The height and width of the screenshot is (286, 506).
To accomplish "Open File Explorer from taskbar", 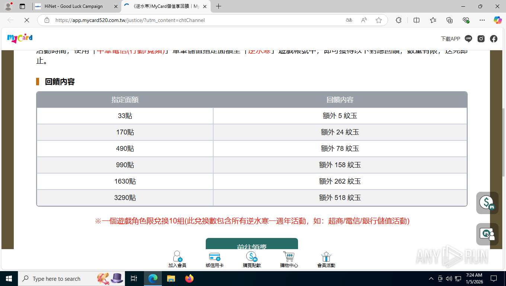I will click(171, 279).
